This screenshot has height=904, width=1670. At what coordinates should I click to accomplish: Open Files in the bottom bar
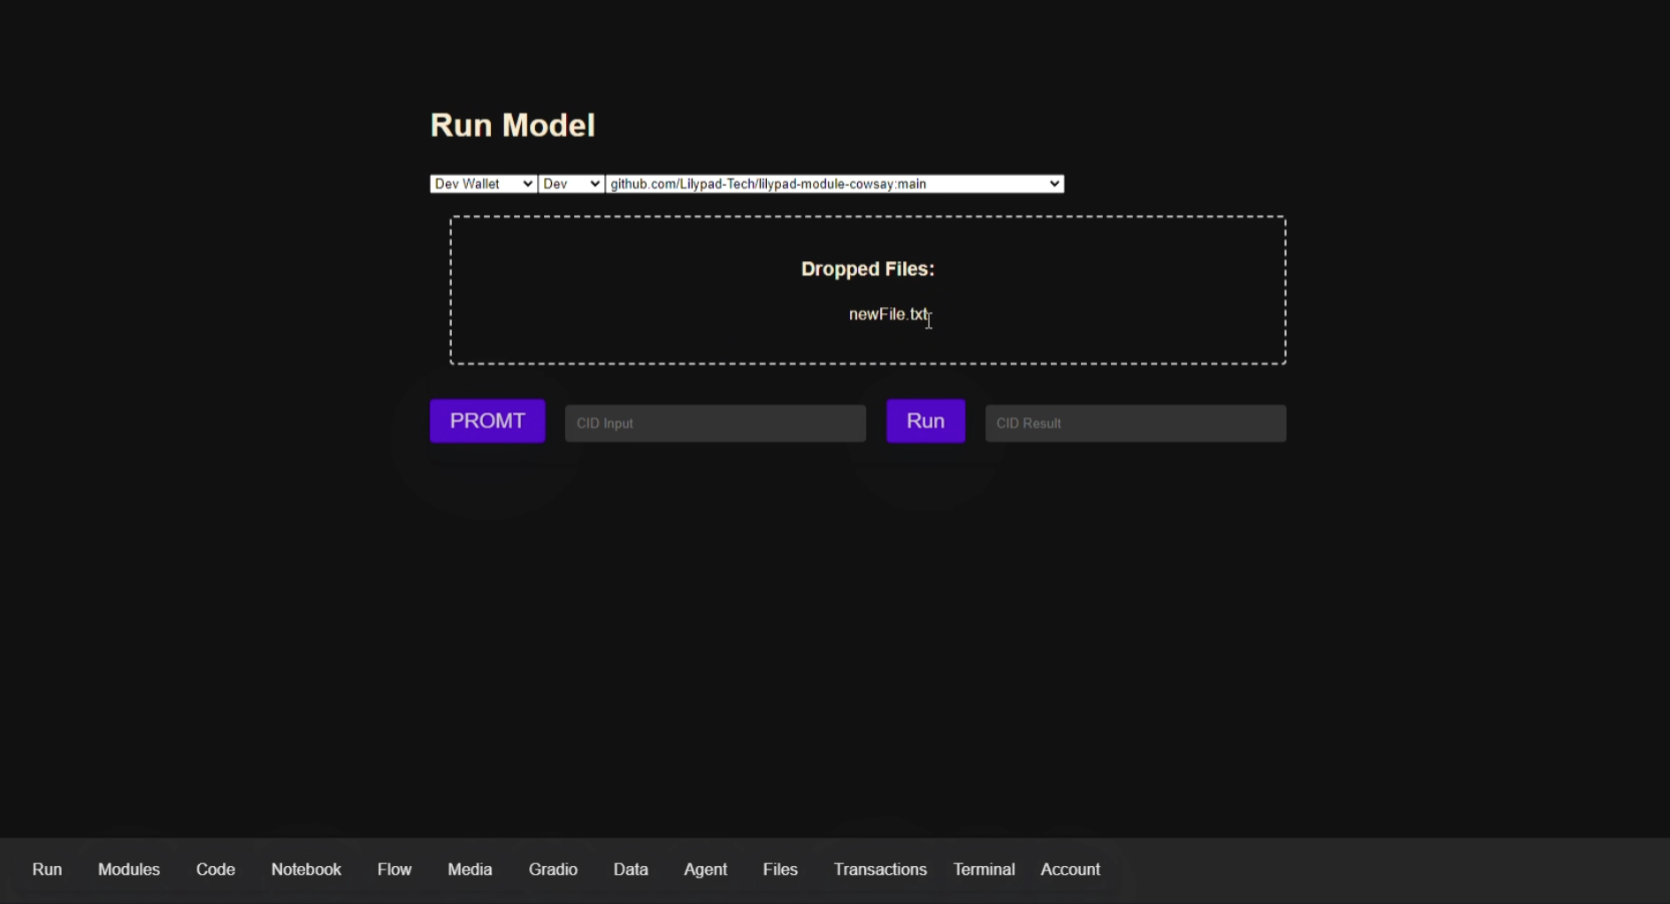pos(780,870)
